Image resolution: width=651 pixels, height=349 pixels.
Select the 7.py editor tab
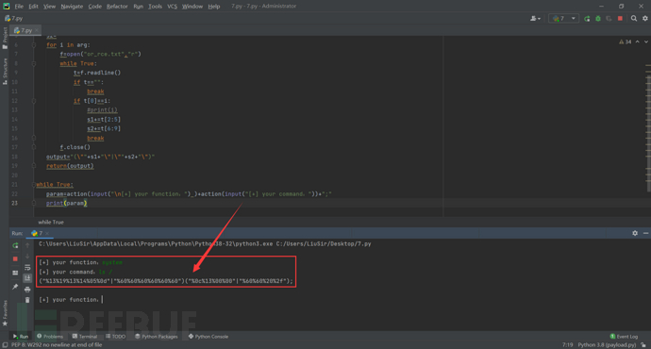pyautogui.click(x=25, y=30)
